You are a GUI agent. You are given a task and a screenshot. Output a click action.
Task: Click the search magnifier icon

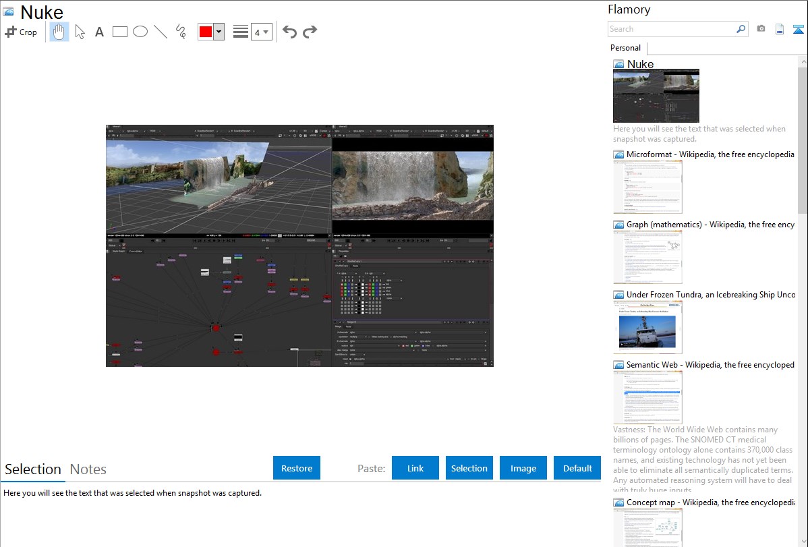741,29
